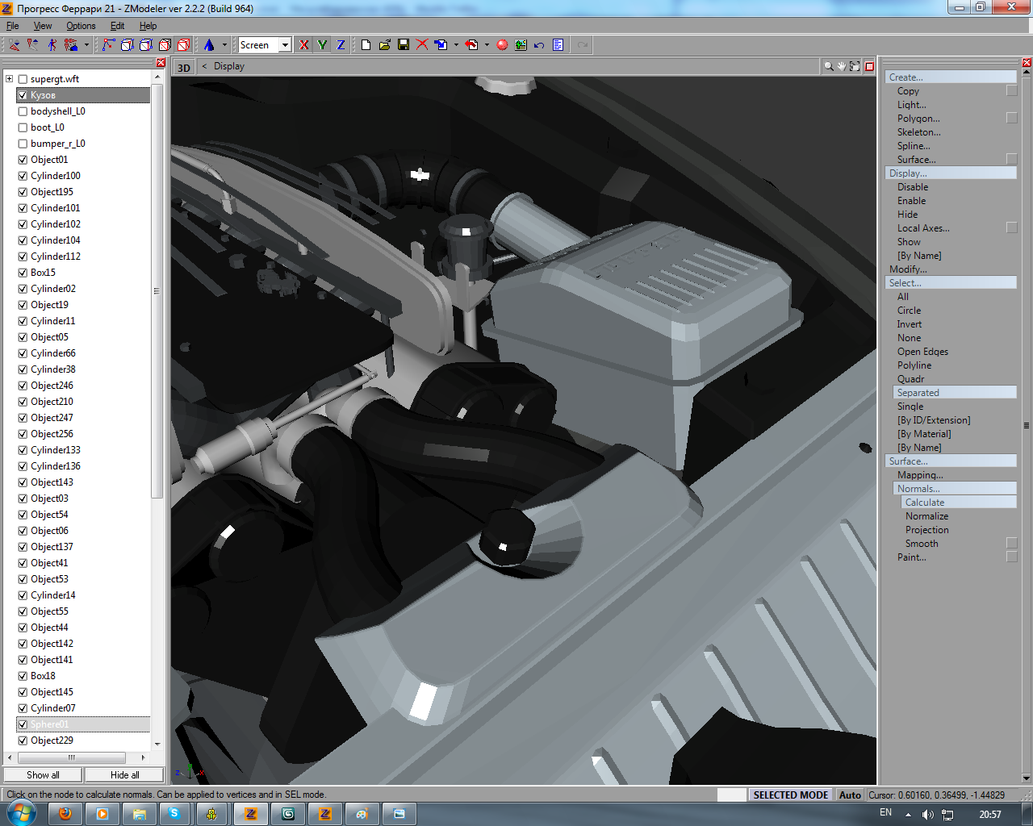Image resolution: width=1033 pixels, height=826 pixels.
Task: Open the Screen coordinate dropdown
Action: pyautogui.click(x=285, y=45)
